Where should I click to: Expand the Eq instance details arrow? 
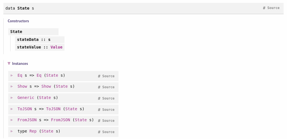click(x=12, y=76)
